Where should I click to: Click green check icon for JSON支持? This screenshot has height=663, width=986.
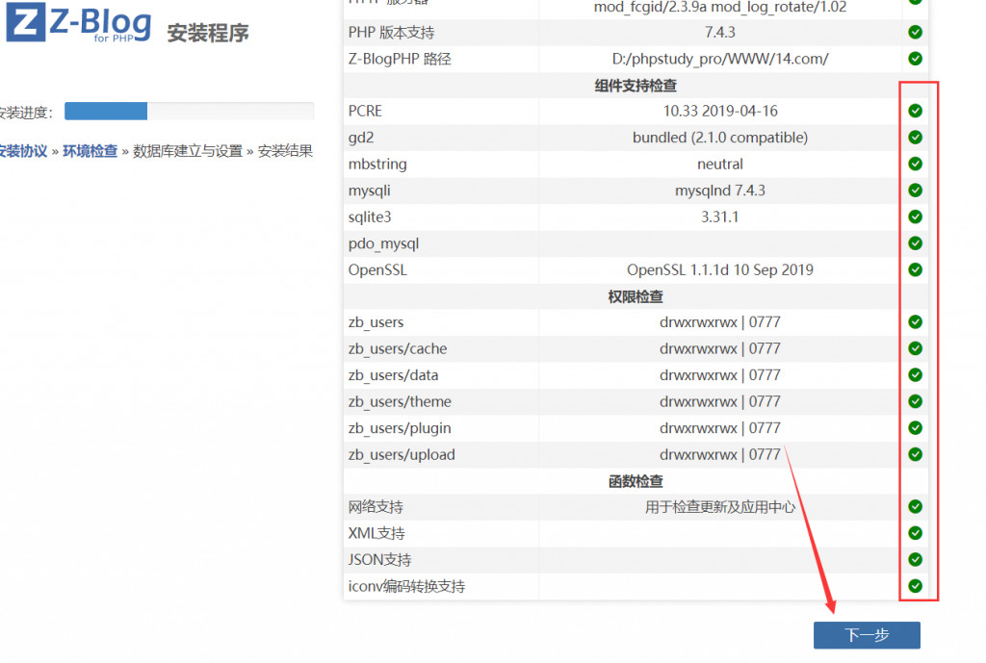pos(915,559)
